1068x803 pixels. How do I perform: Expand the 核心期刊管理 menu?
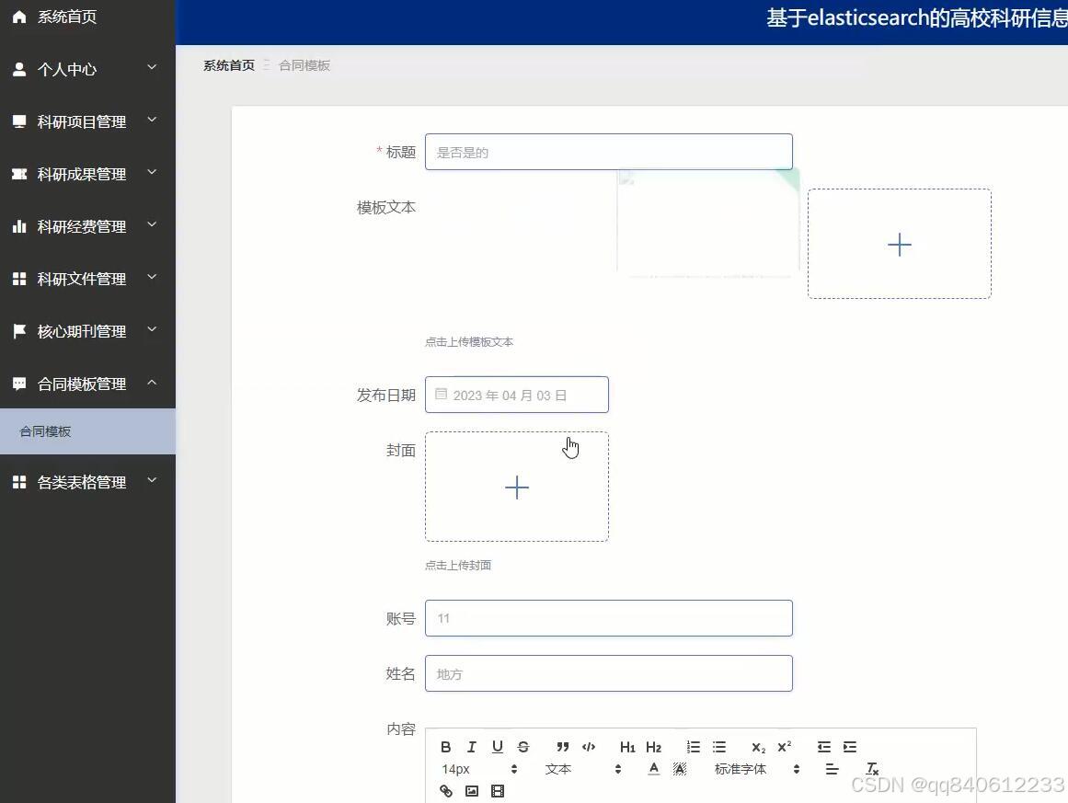(88, 331)
